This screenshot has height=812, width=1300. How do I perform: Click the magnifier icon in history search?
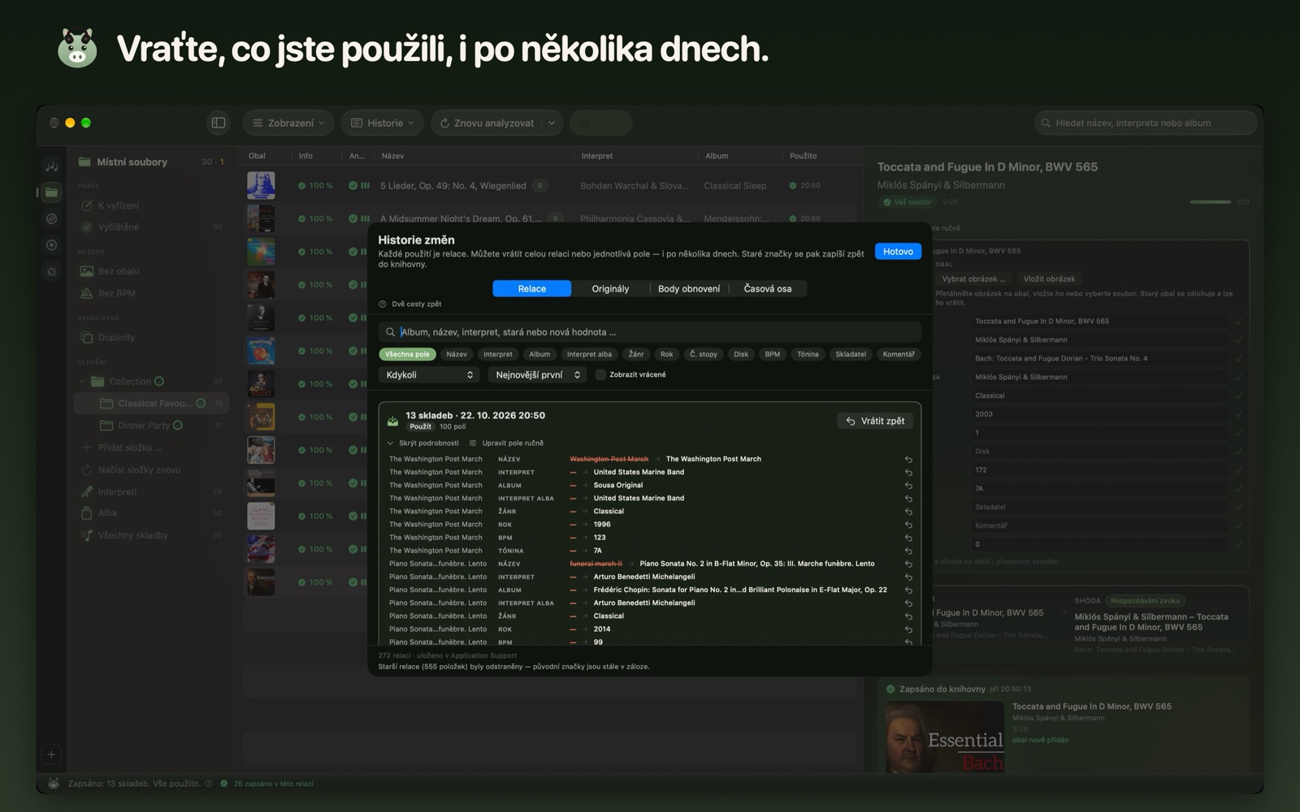point(391,332)
